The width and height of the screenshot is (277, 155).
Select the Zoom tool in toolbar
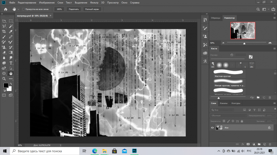click(x=4, y=79)
